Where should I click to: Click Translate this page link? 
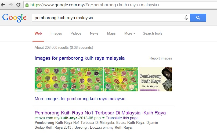[x=122, y=118]
